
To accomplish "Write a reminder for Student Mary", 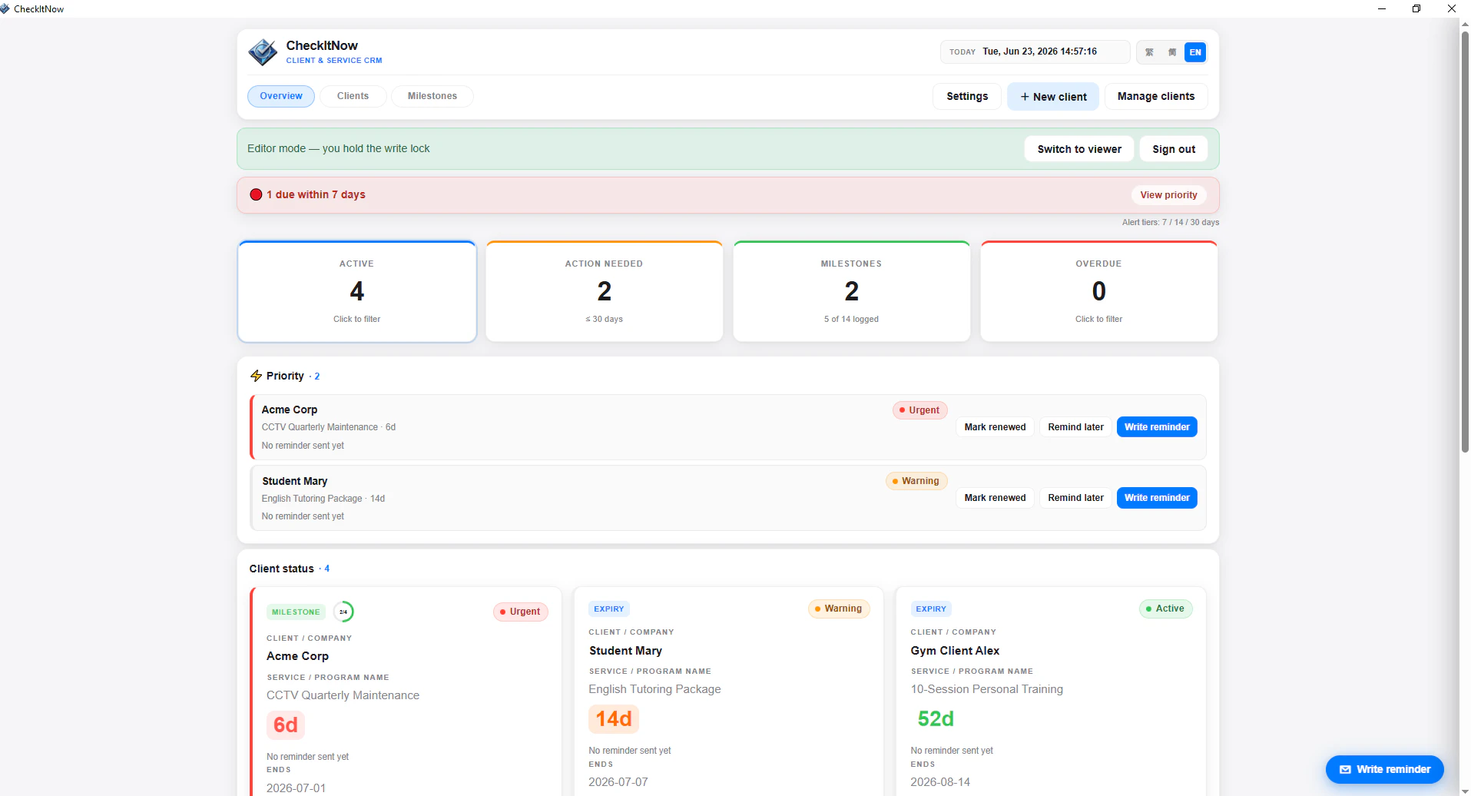I will (x=1157, y=498).
